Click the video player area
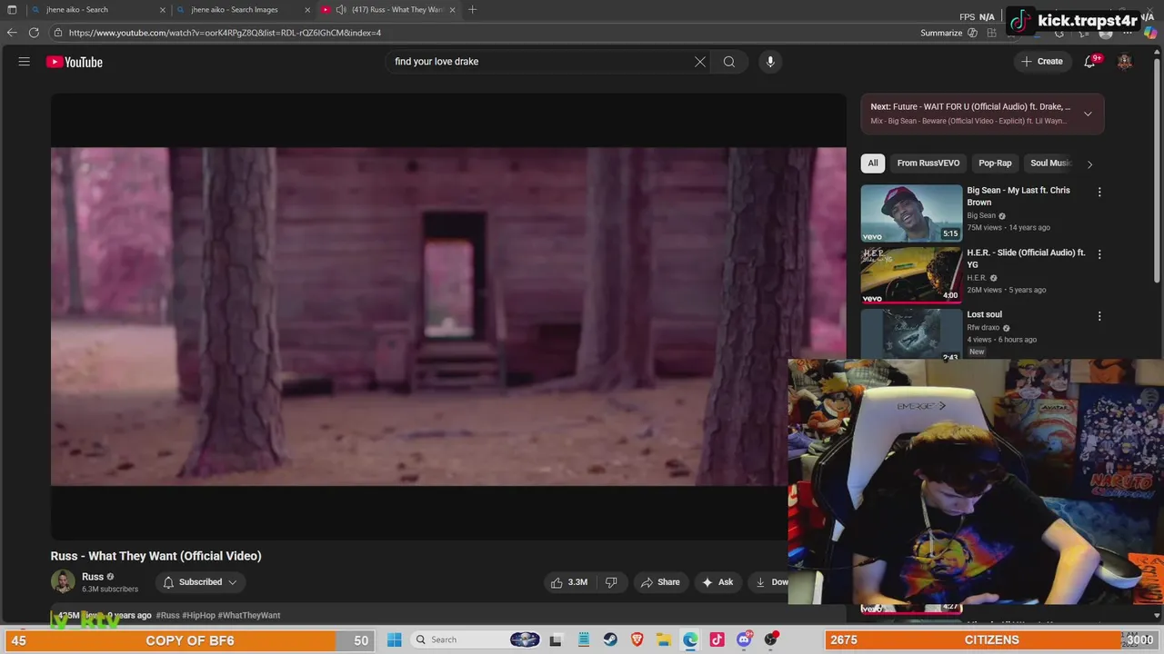The height and width of the screenshot is (654, 1164). point(447,316)
